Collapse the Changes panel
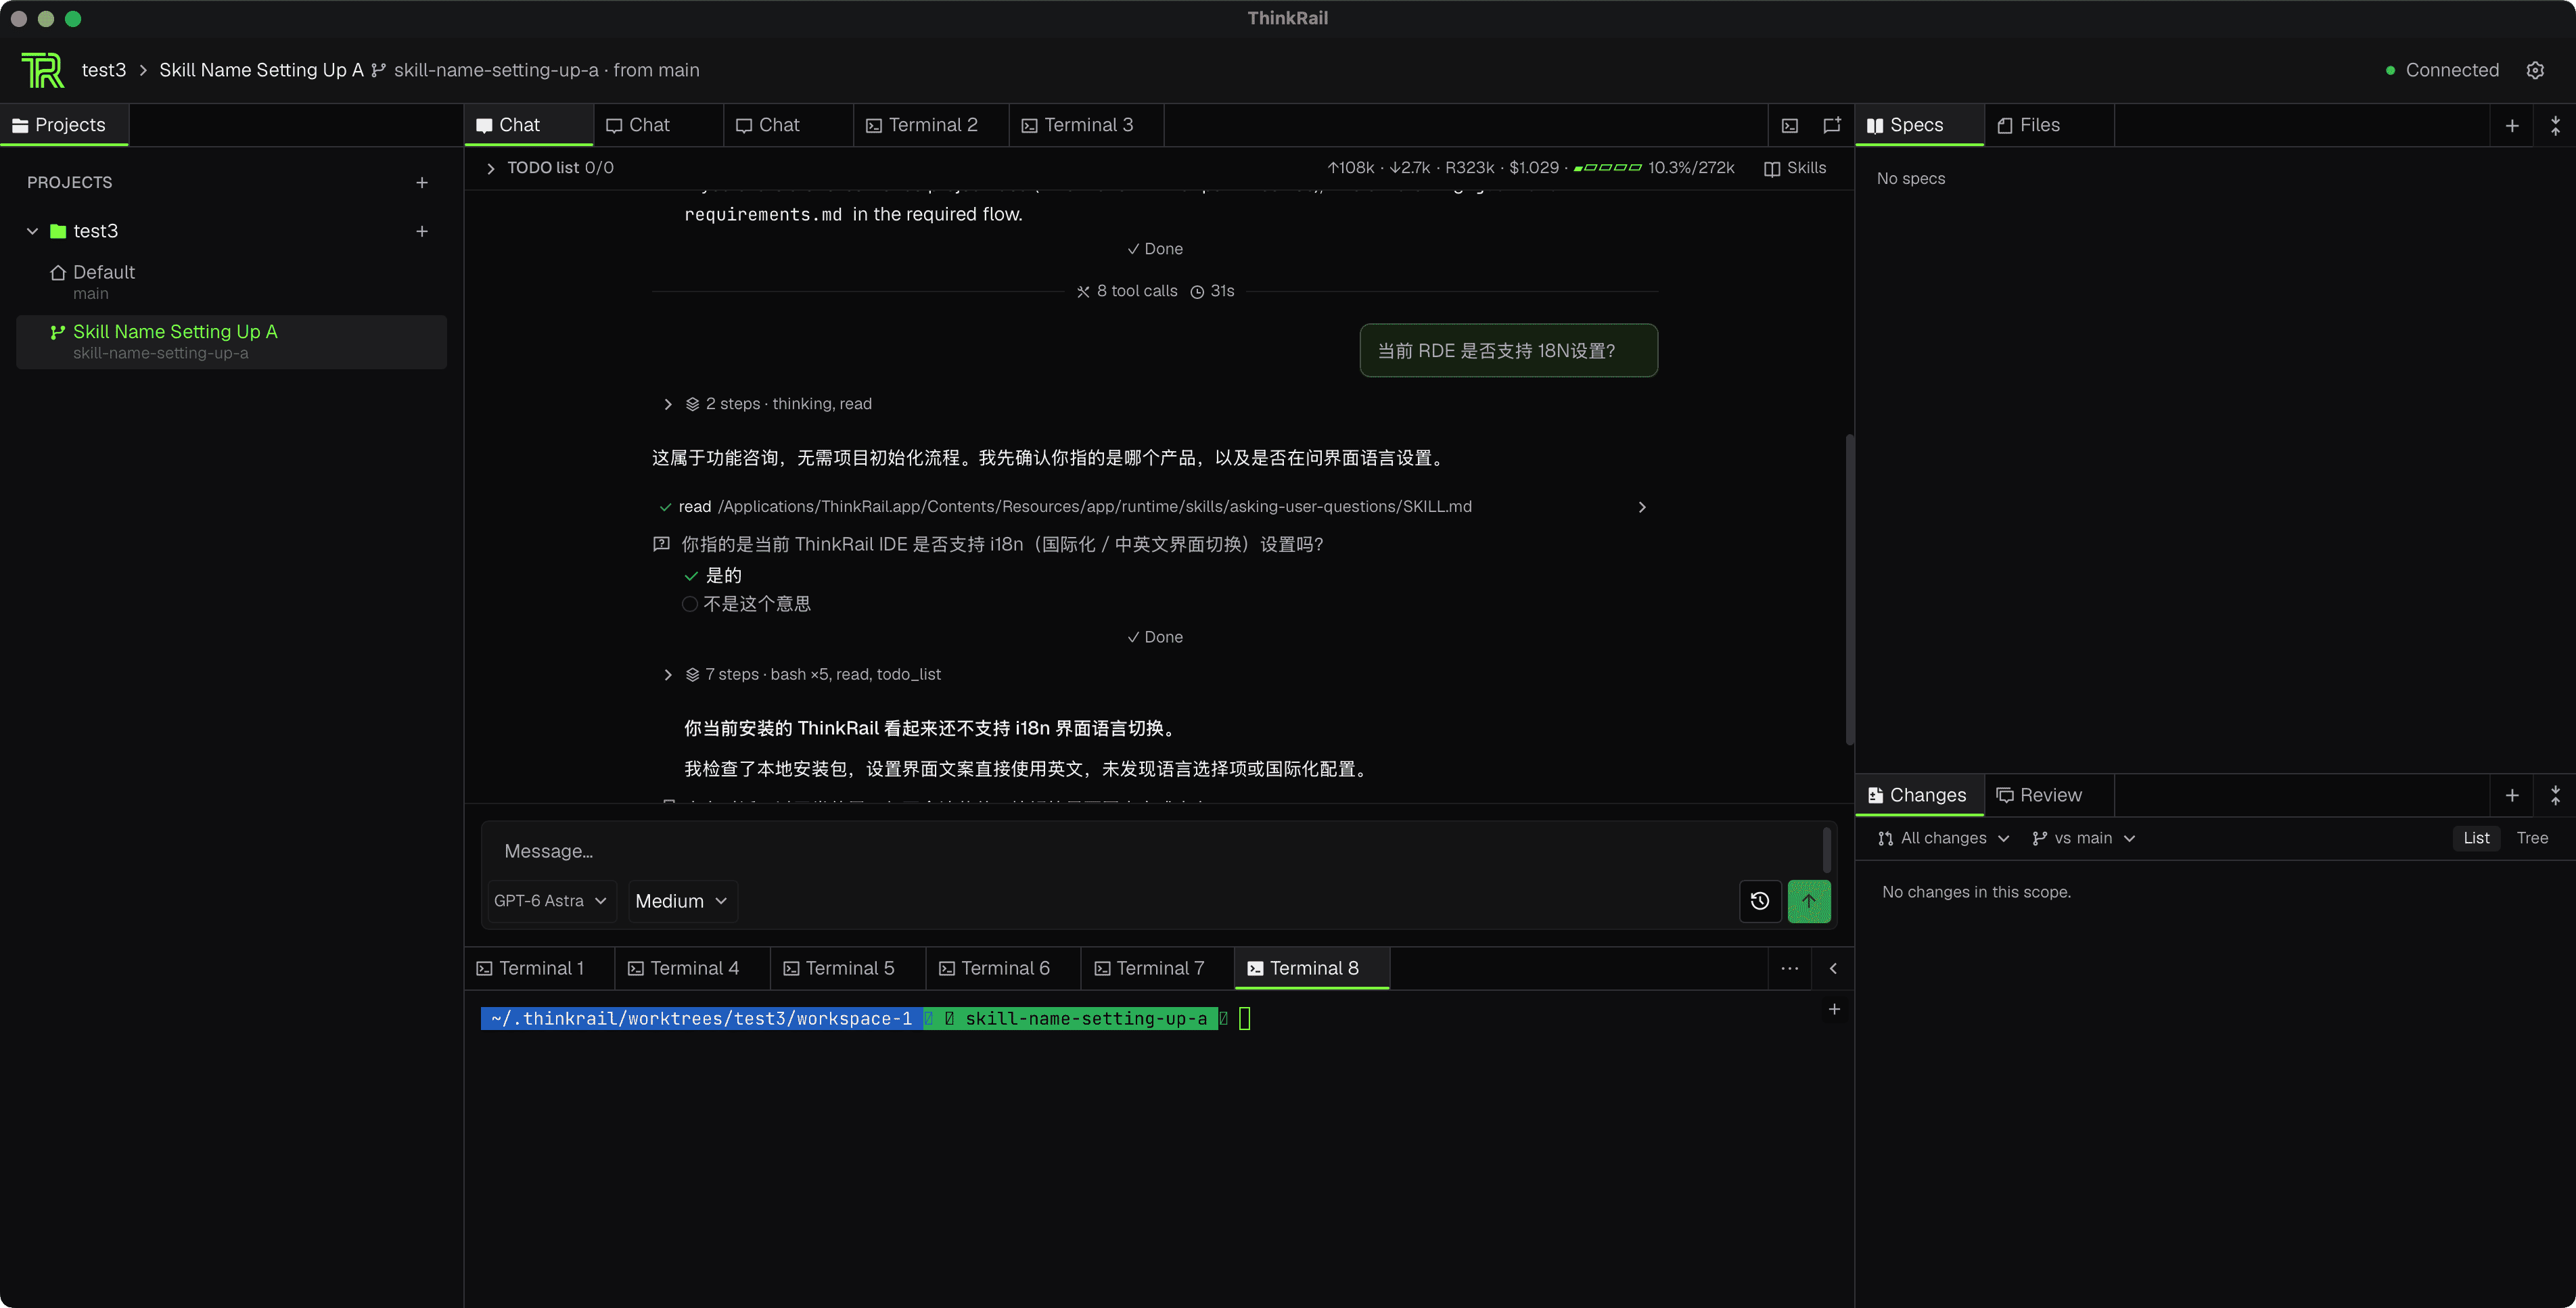 point(2555,795)
